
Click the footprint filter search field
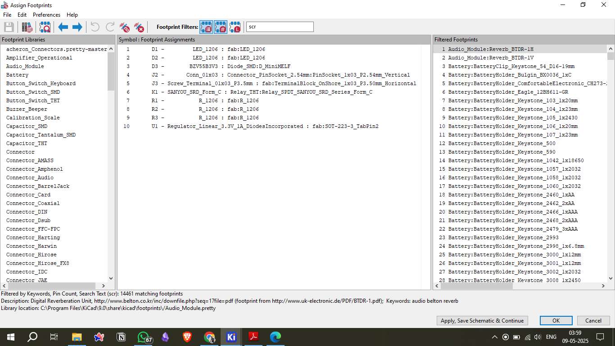coord(280,27)
